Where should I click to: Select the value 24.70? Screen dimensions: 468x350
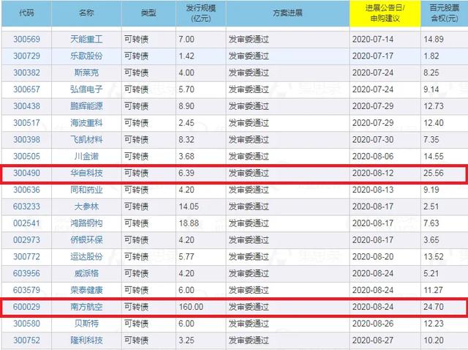434,307
